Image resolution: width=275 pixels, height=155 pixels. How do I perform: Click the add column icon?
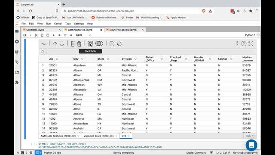click(x=73, y=44)
